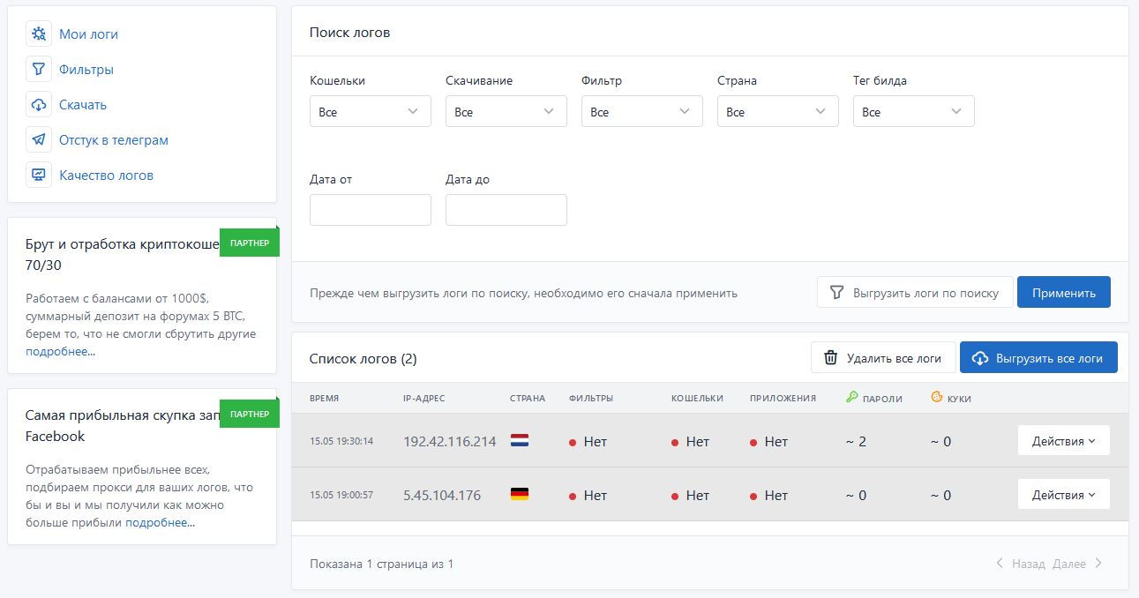
Task: Click the German flag in the second row
Action: pyautogui.click(x=520, y=495)
